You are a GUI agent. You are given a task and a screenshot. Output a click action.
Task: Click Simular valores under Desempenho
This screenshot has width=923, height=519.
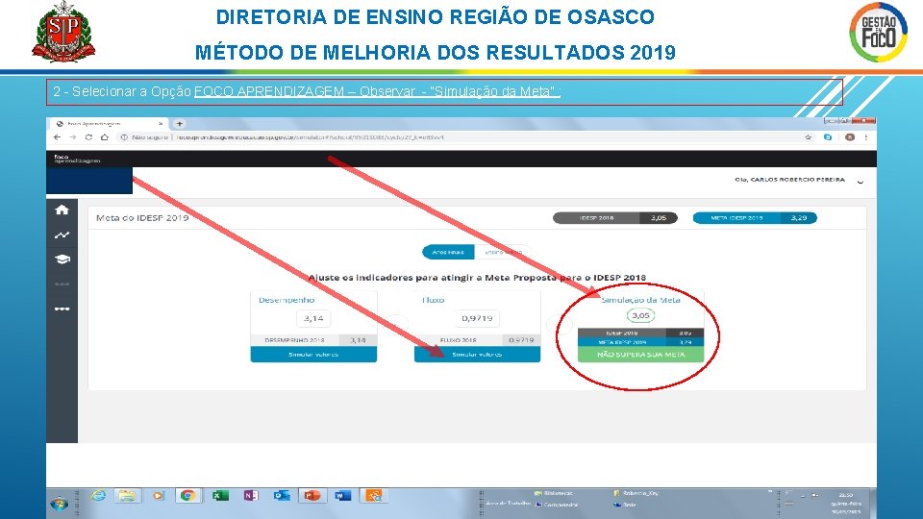tap(313, 355)
